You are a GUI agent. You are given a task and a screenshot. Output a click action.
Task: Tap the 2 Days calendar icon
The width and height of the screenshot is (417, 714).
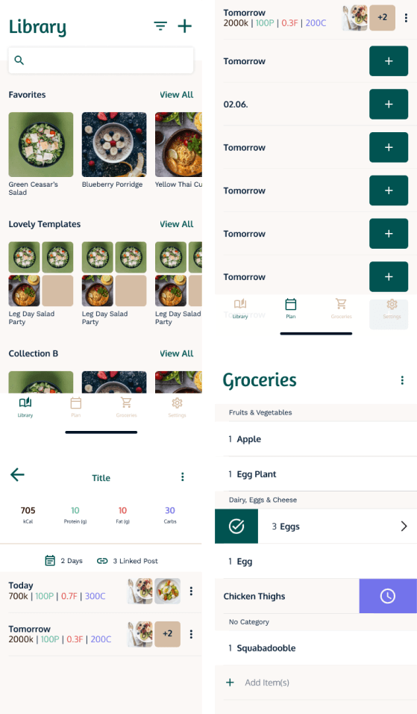coord(50,561)
